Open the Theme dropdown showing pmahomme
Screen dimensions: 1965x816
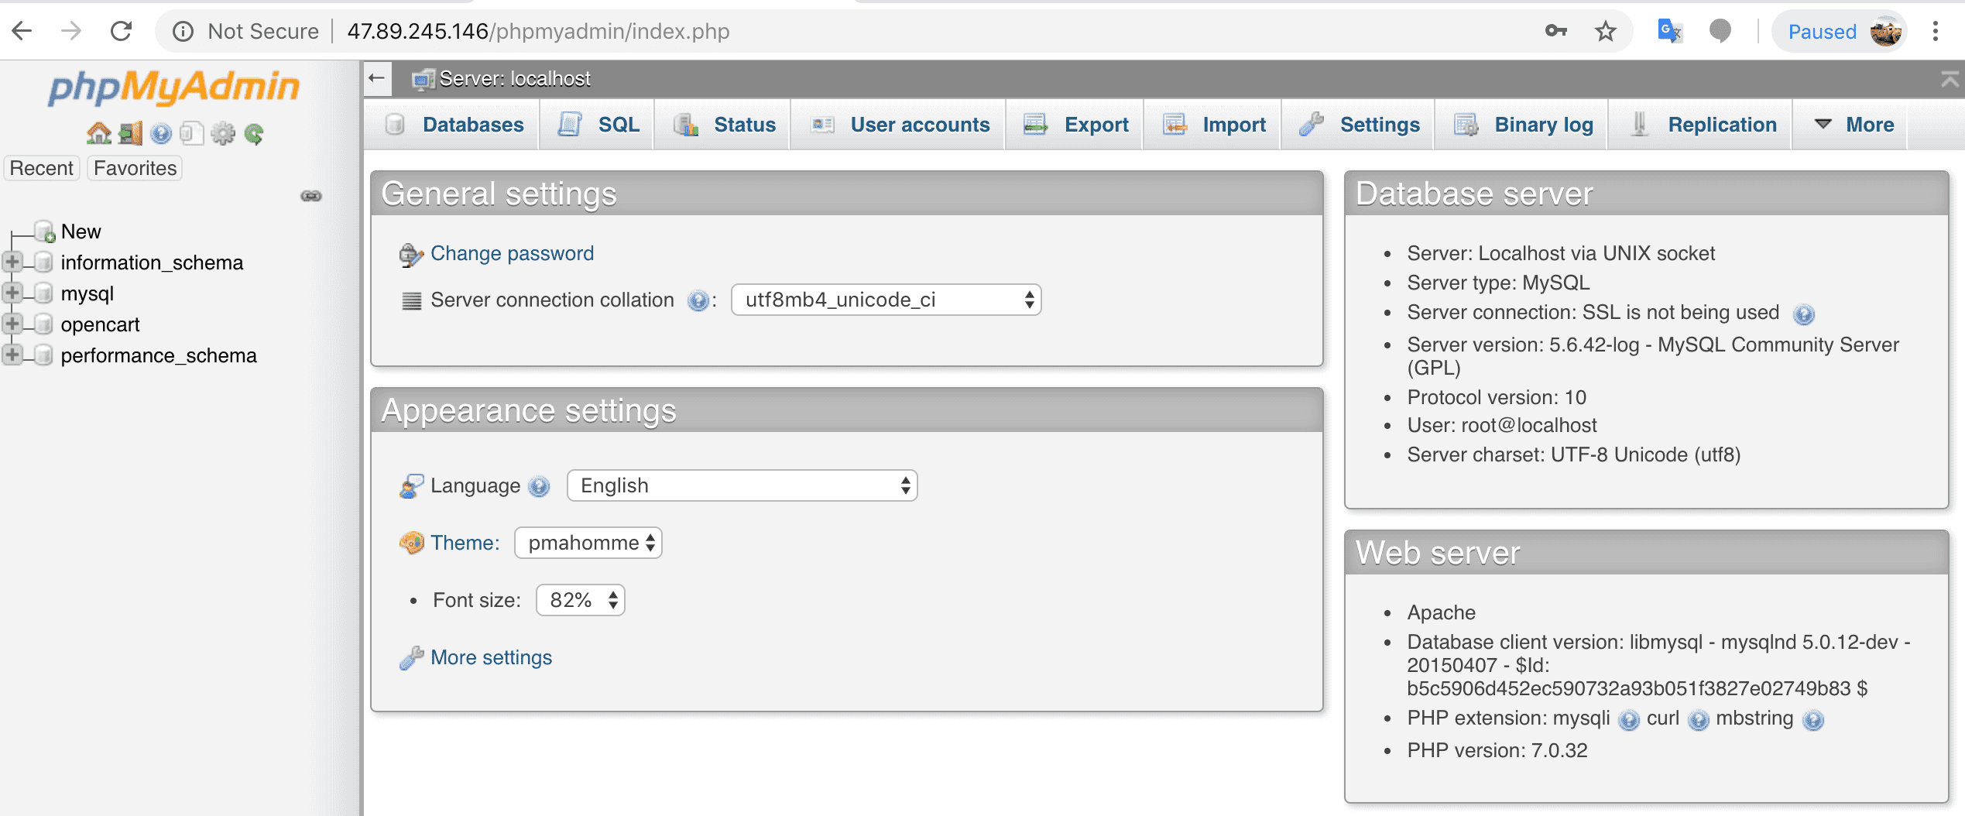tap(588, 543)
